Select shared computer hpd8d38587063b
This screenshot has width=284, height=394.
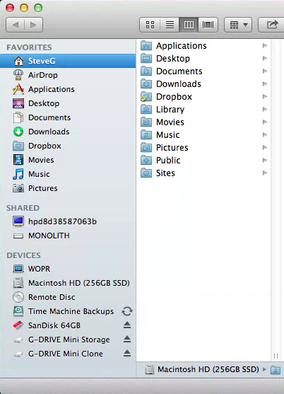coord(68,221)
